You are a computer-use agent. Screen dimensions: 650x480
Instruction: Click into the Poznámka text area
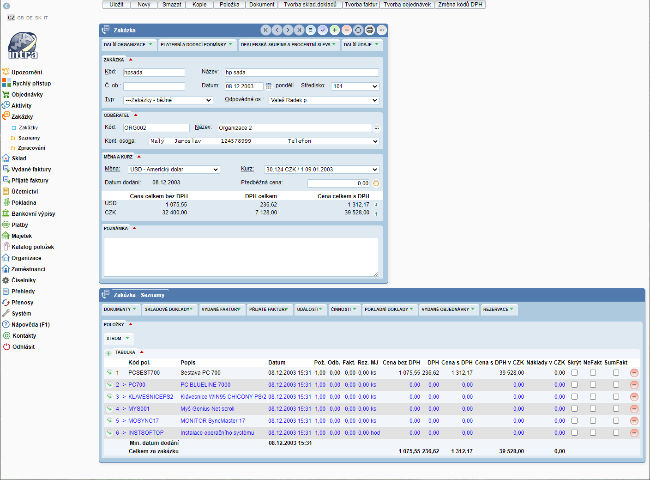click(241, 256)
